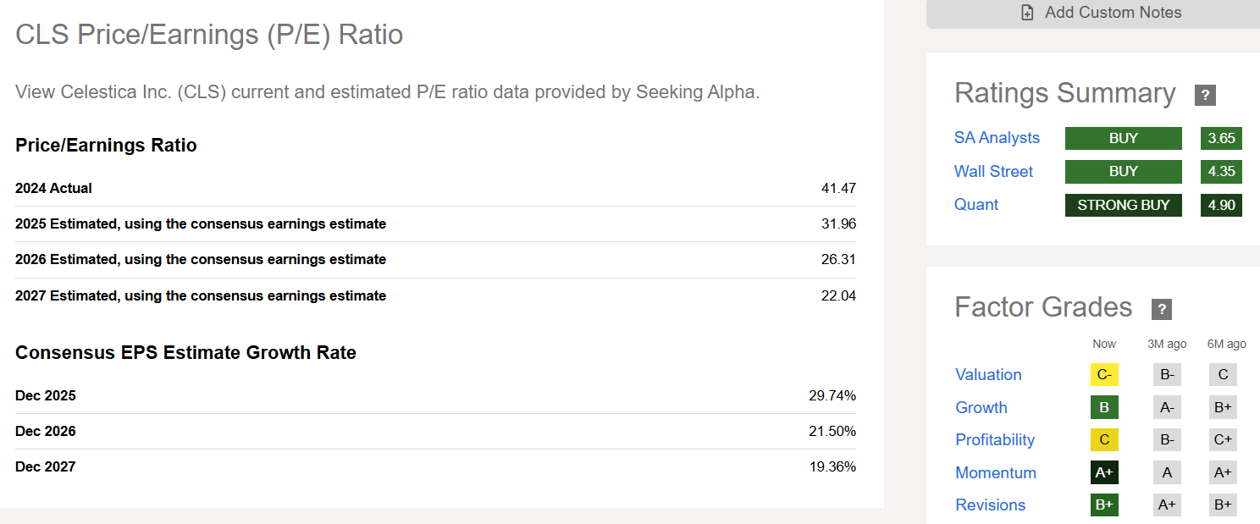The height and width of the screenshot is (524, 1260).
Task: Select the 2024 Actual P/E row
Action: (x=435, y=188)
